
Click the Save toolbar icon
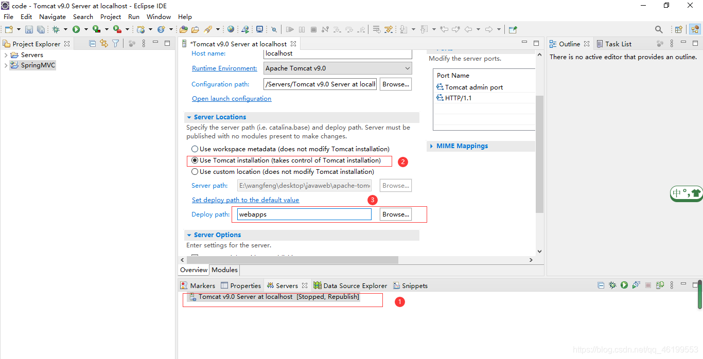(29, 29)
